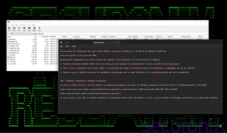Open the Tools menu in 7-Zip
The height and width of the screenshot is (133, 227).
28,25
